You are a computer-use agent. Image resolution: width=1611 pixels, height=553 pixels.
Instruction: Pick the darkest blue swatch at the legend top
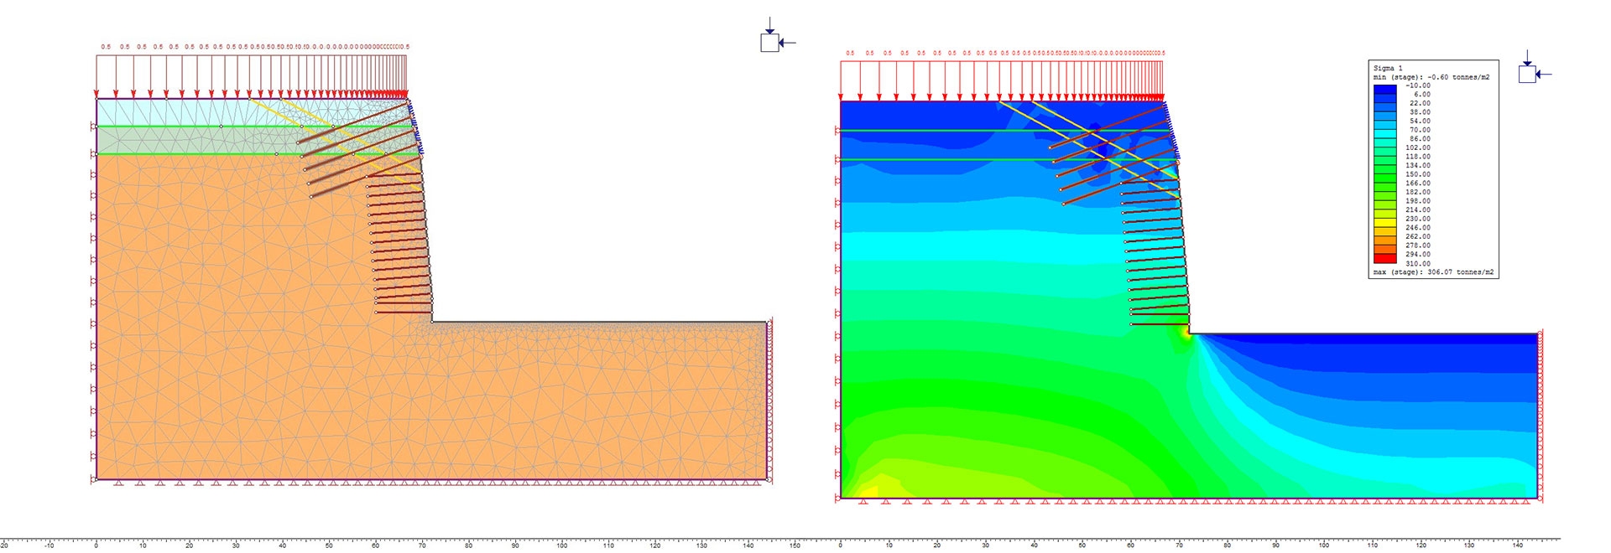click(1384, 87)
